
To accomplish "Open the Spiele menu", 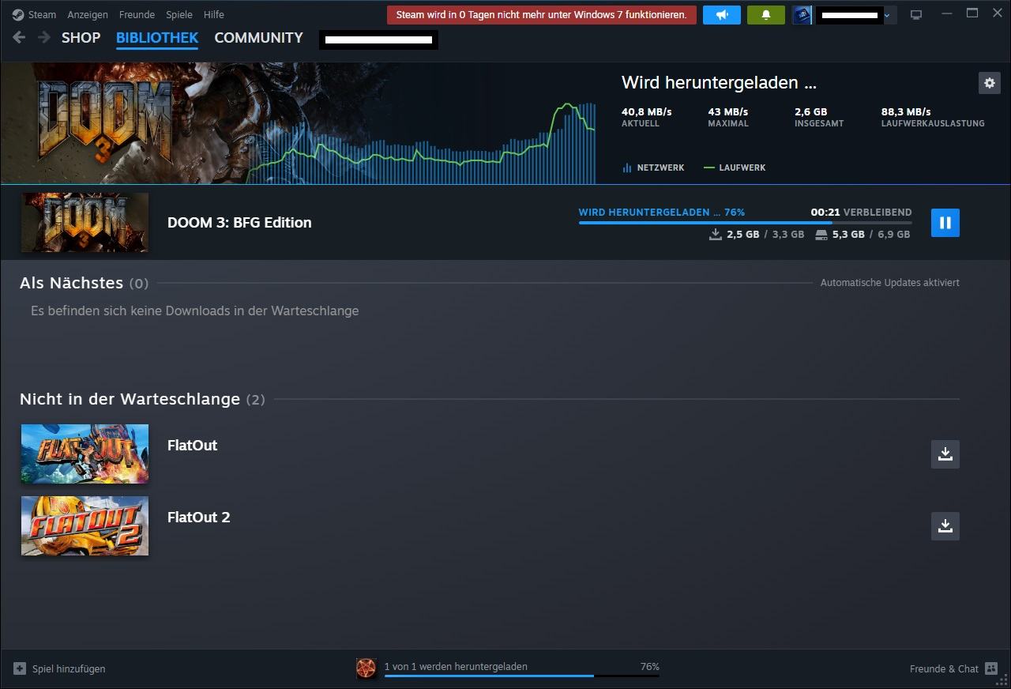I will 179,14.
